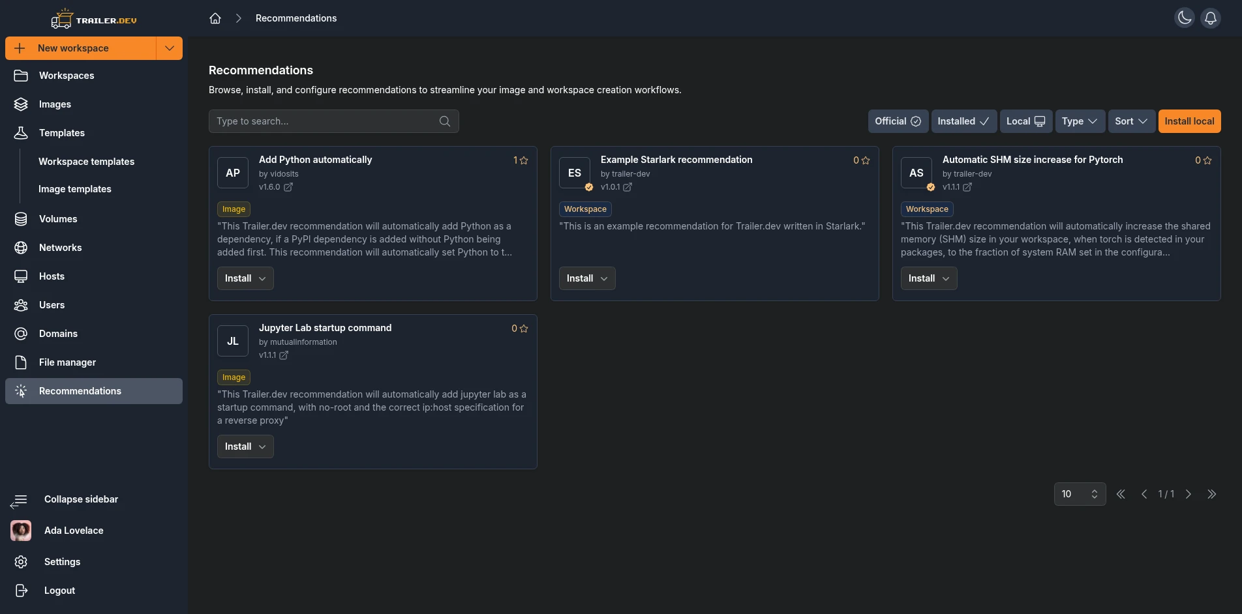
Task: Click the Trailer.dev logo
Action: tap(94, 19)
